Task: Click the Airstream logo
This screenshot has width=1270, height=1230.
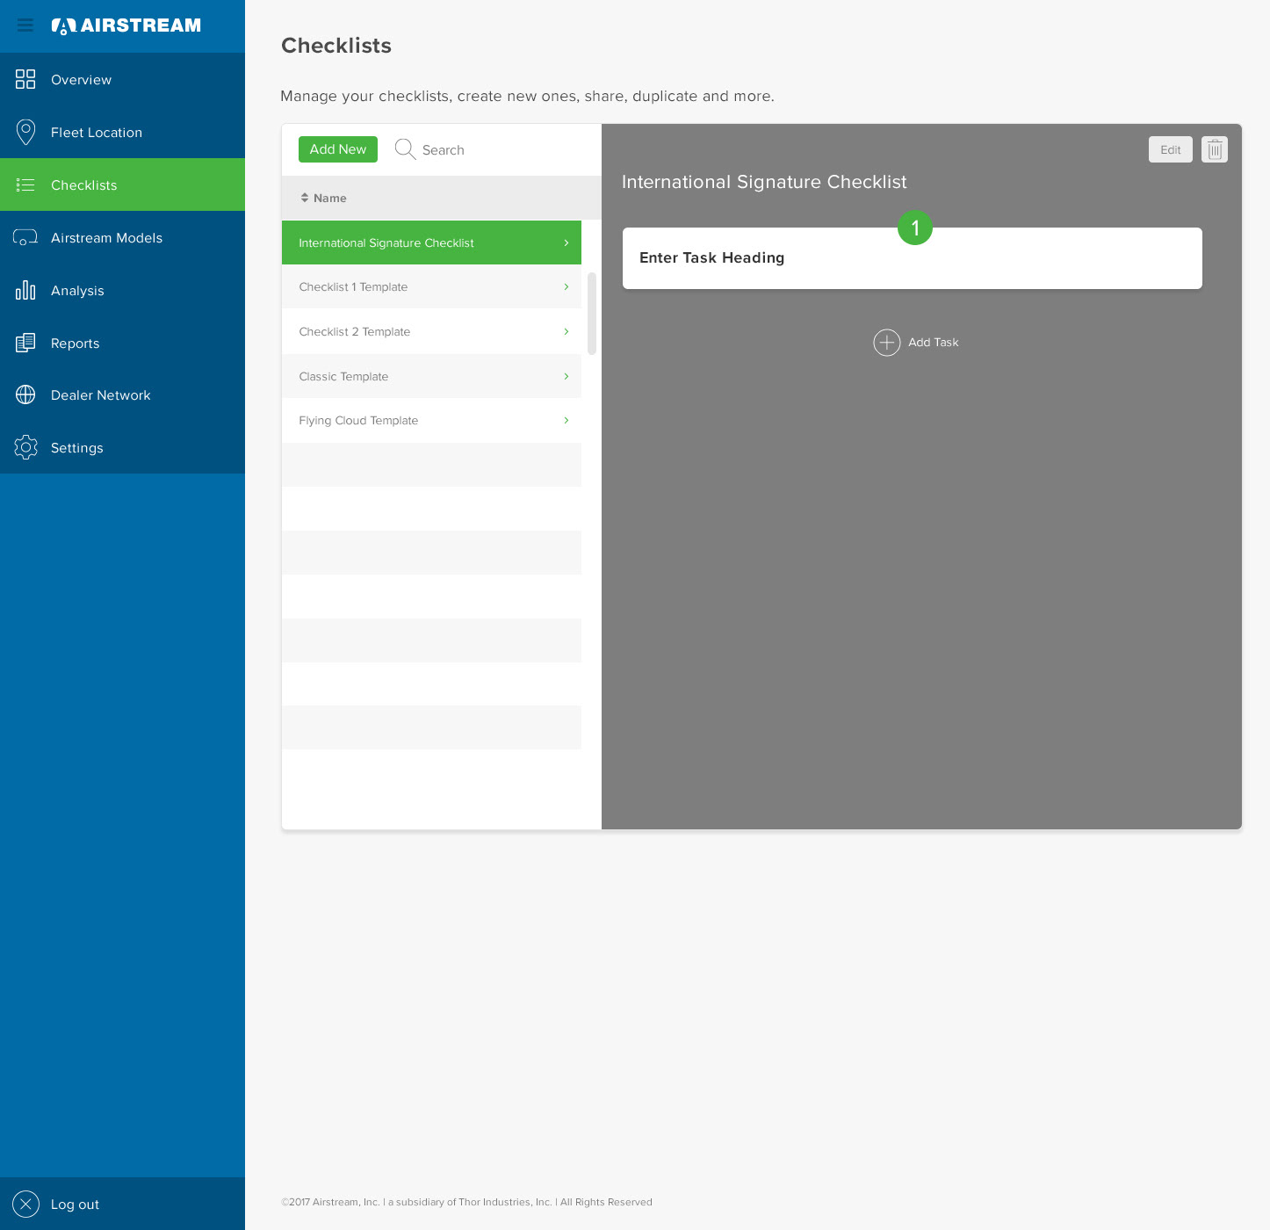Action: pos(126,25)
